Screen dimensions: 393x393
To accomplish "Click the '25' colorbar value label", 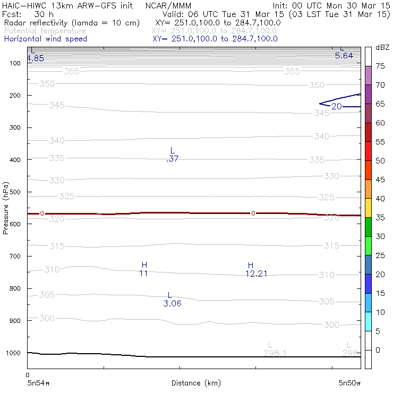I will 380,255.
